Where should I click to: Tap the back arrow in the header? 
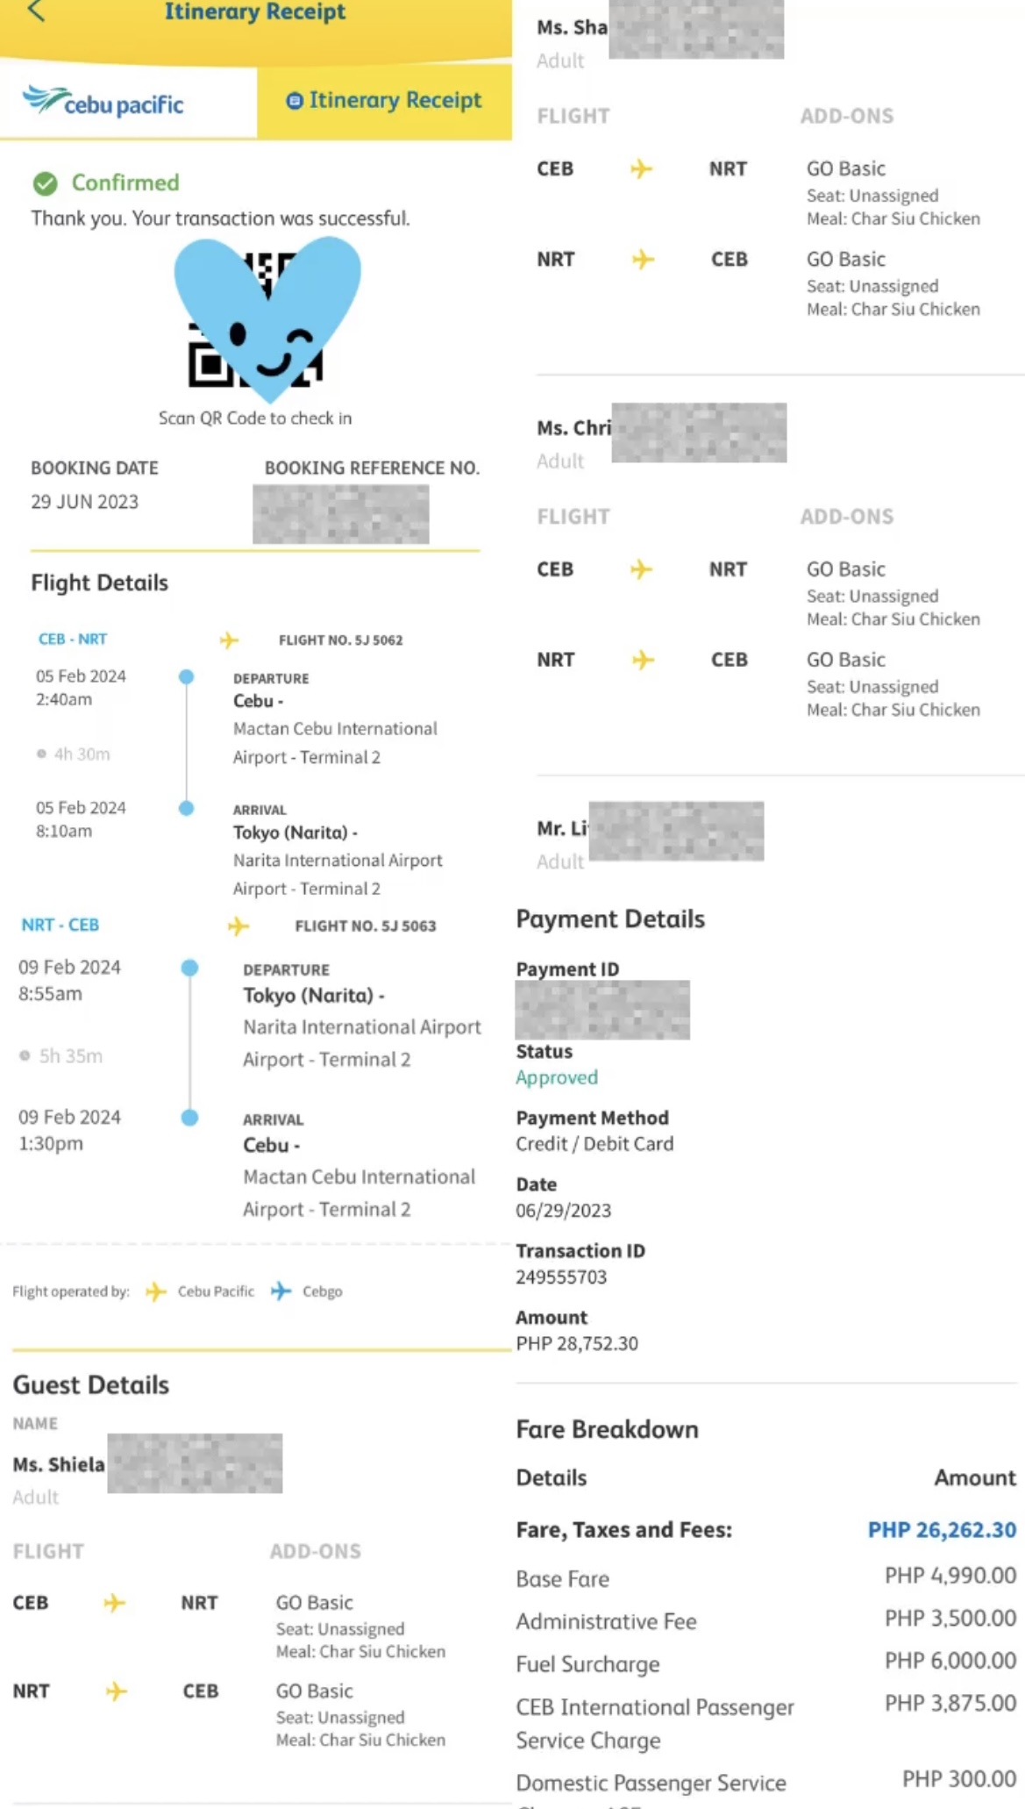click(36, 11)
